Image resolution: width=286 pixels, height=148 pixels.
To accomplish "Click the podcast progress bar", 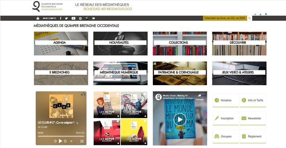I will pyautogui.click(x=61, y=136).
